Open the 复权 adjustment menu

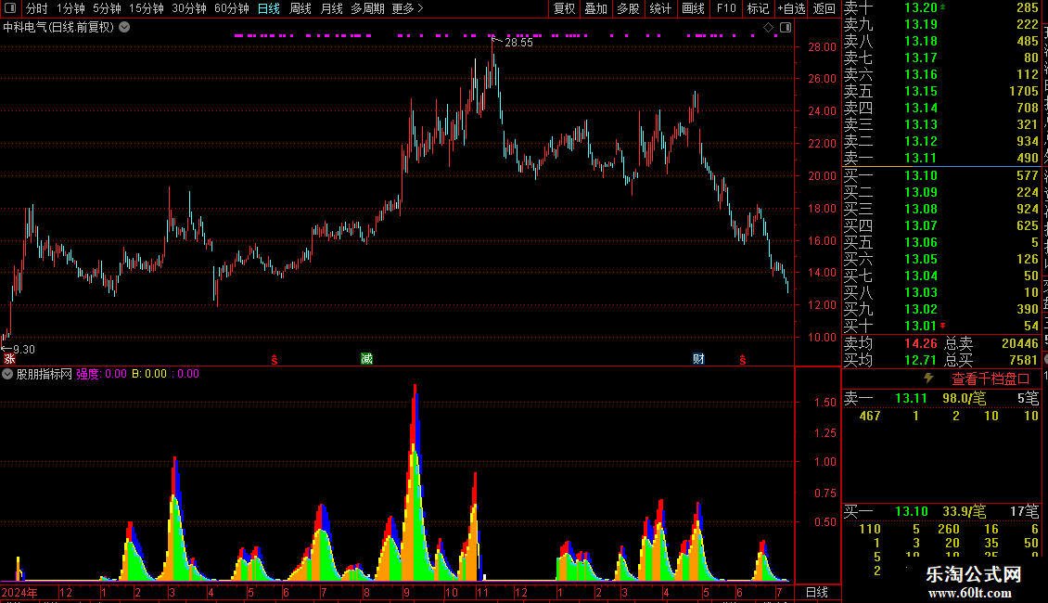coord(564,8)
